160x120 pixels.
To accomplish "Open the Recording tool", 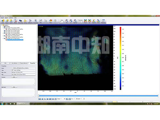I will (20, 21).
